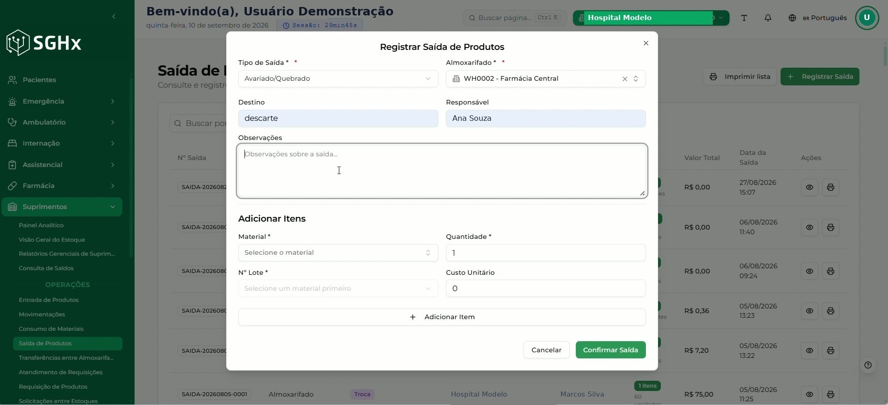
Task: Open the Almoxarifado combo box
Action: pos(545,79)
